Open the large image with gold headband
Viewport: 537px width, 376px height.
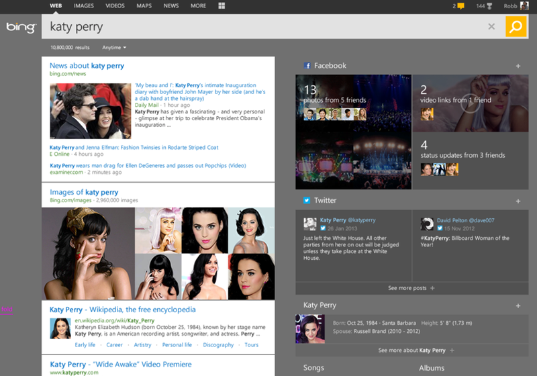pos(89,254)
